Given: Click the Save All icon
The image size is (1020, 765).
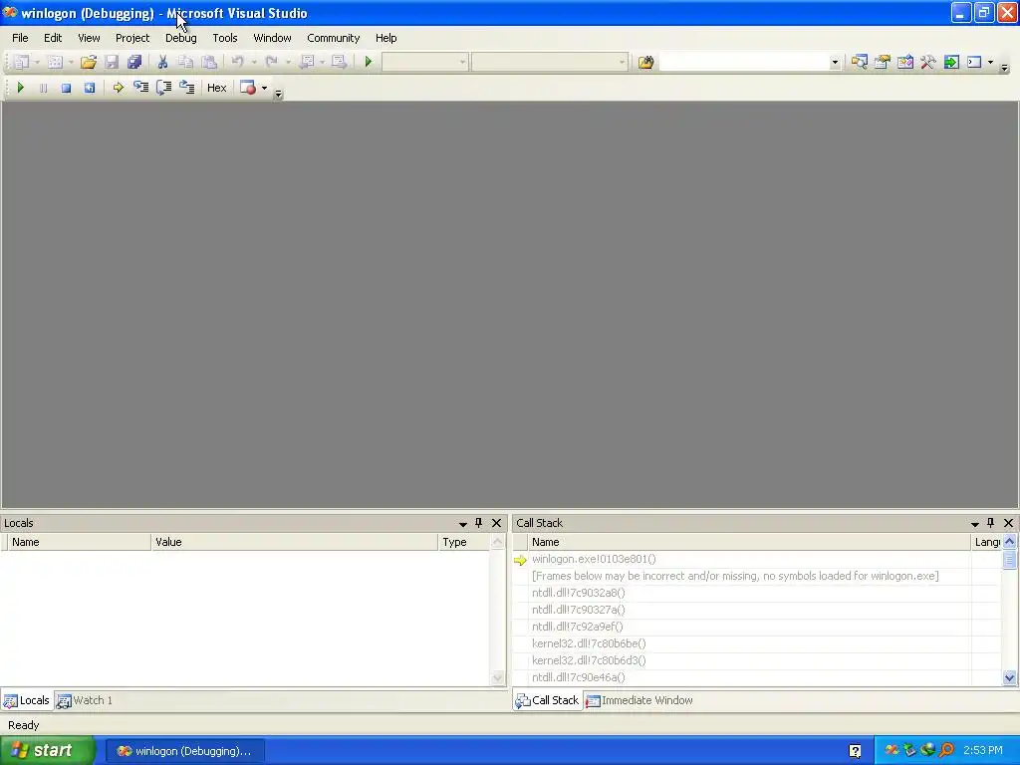Looking at the screenshot, I should 134,62.
